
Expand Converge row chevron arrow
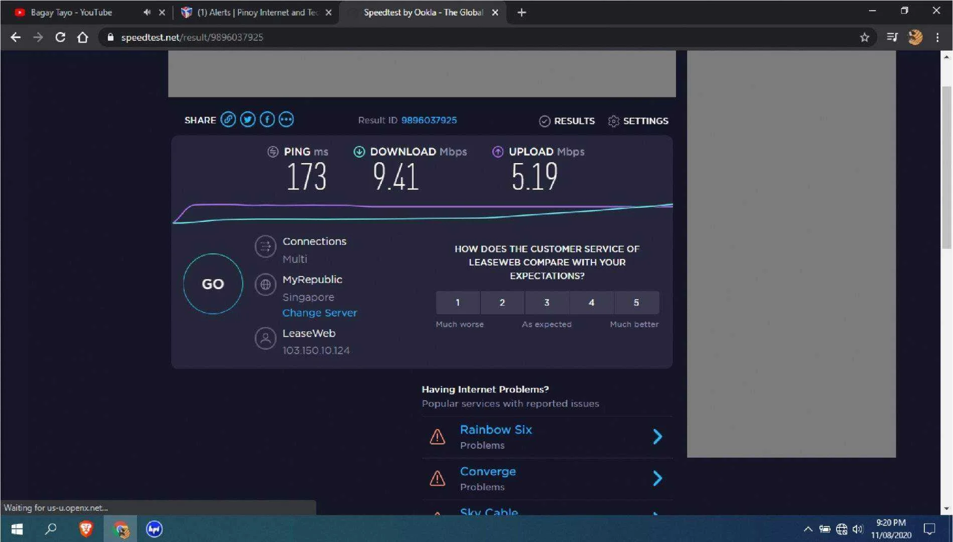click(657, 478)
